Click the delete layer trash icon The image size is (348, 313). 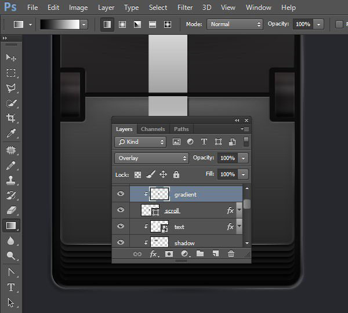click(231, 254)
